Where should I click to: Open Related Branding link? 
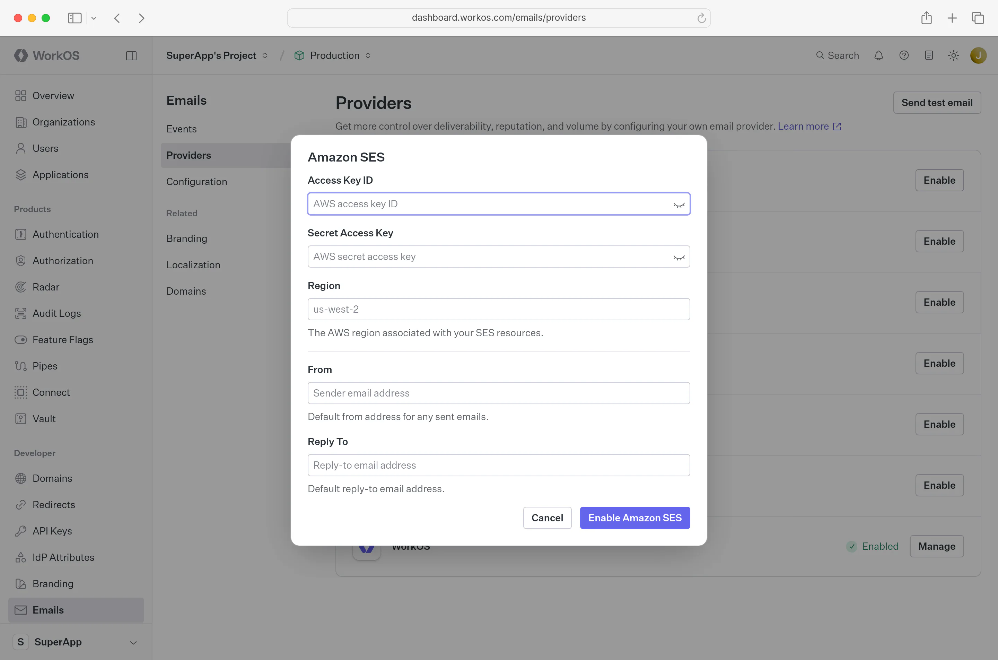click(187, 238)
